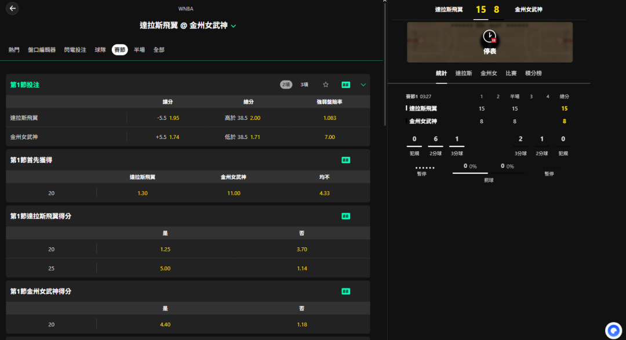Pick 是 for 達拉斯飛翼 25 points at 5.00

[x=165, y=269]
